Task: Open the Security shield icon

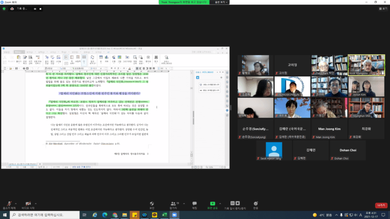Action: click(x=152, y=205)
